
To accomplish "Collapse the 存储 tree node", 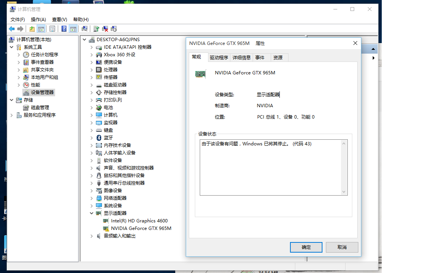I will pyautogui.click(x=12, y=100).
